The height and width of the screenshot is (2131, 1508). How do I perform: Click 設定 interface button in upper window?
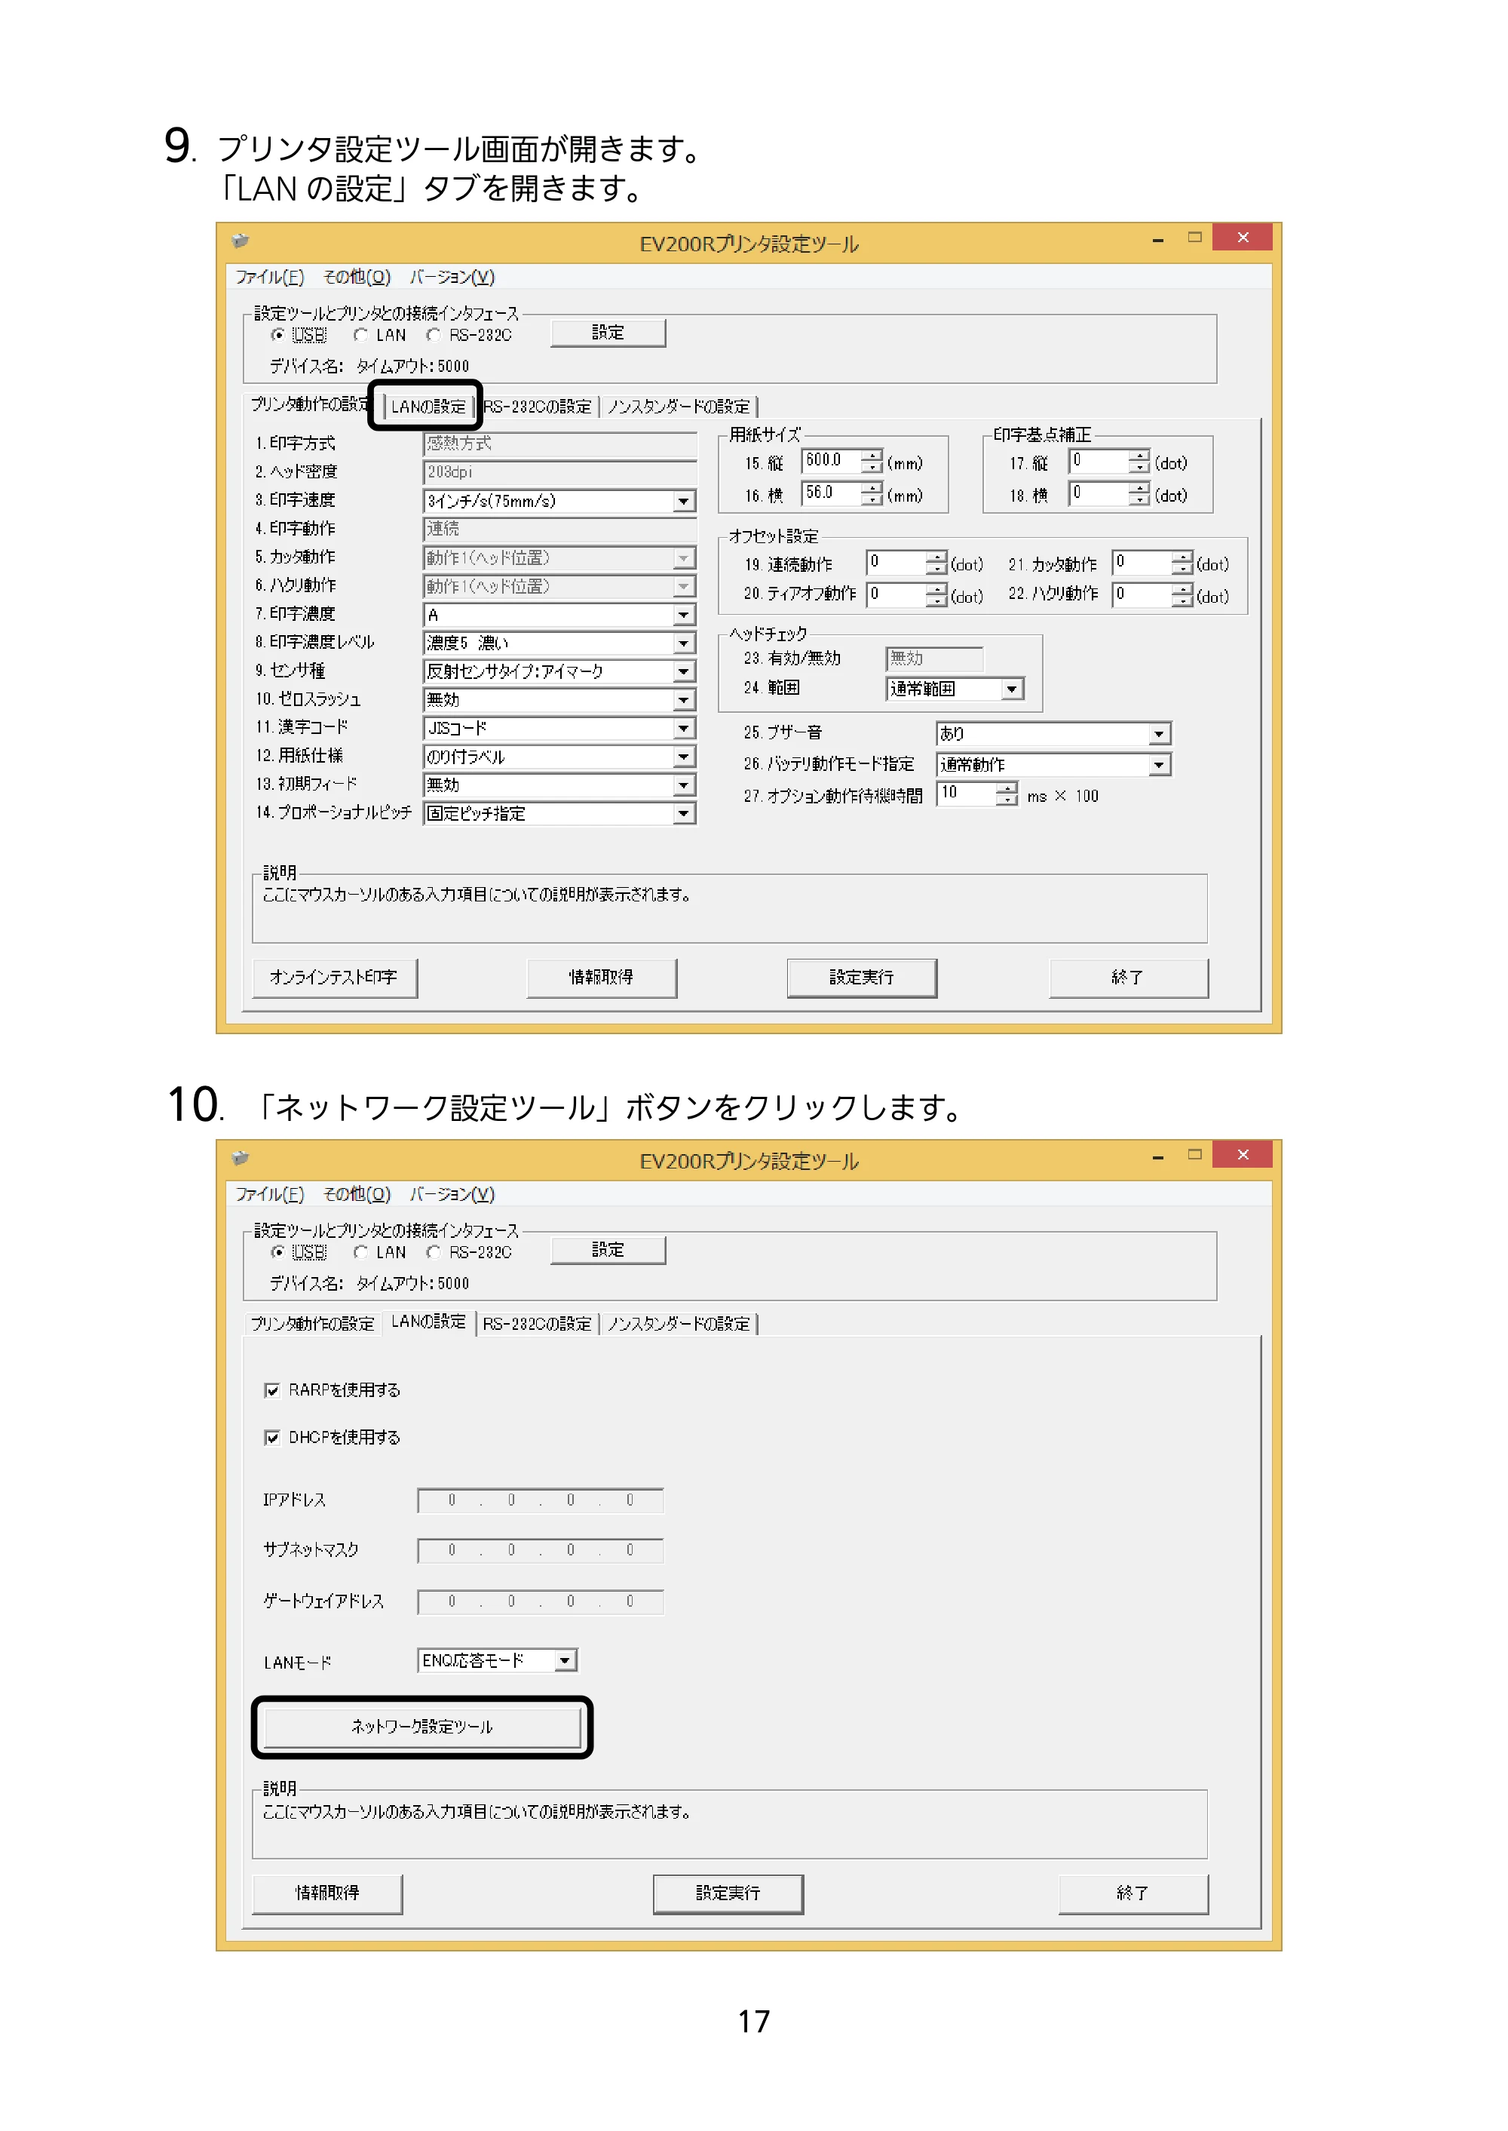point(608,333)
